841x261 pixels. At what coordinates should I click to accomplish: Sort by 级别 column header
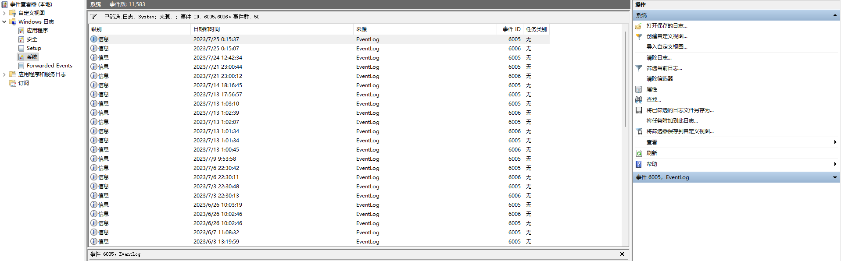click(x=139, y=29)
